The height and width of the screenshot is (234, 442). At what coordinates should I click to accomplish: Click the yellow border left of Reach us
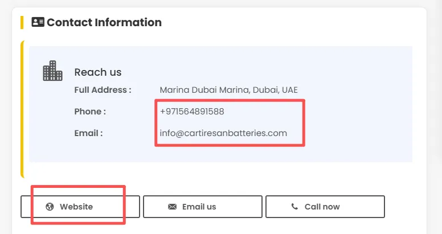(23, 108)
